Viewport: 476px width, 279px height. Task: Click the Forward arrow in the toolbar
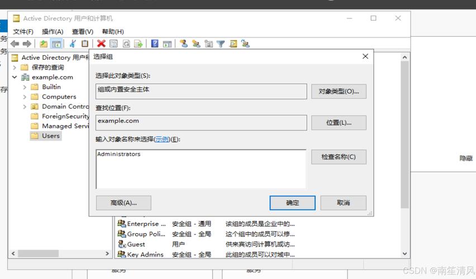click(27, 44)
